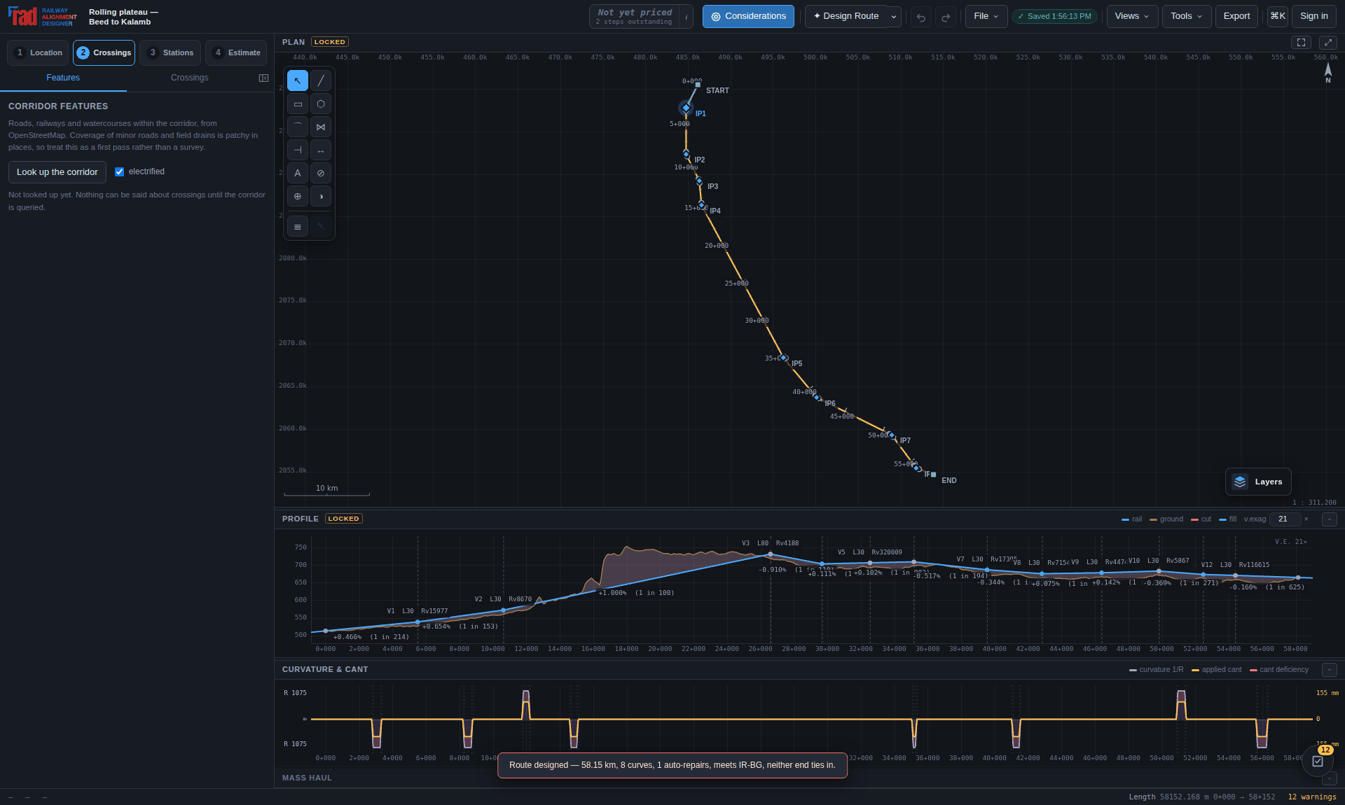Switch to the Stations step tab
This screenshot has height=805, width=1345.
click(x=170, y=52)
